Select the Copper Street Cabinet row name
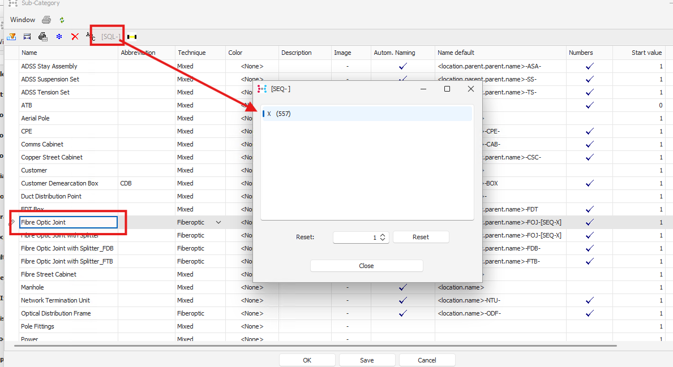The image size is (673, 367). pos(52,157)
